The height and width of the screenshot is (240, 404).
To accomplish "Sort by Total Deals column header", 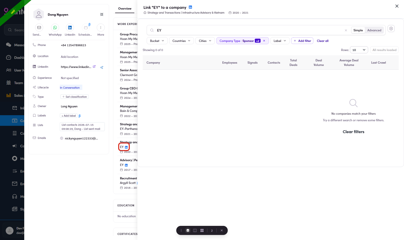I will pos(293,63).
